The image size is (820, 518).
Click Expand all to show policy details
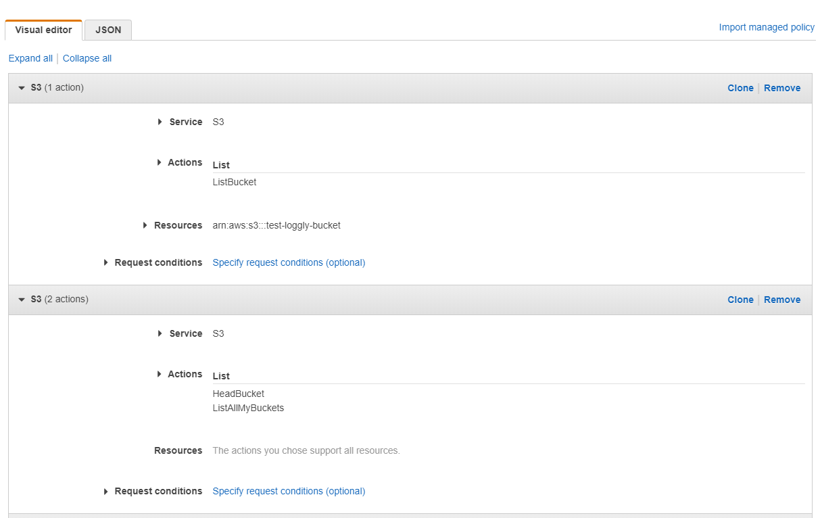30,58
